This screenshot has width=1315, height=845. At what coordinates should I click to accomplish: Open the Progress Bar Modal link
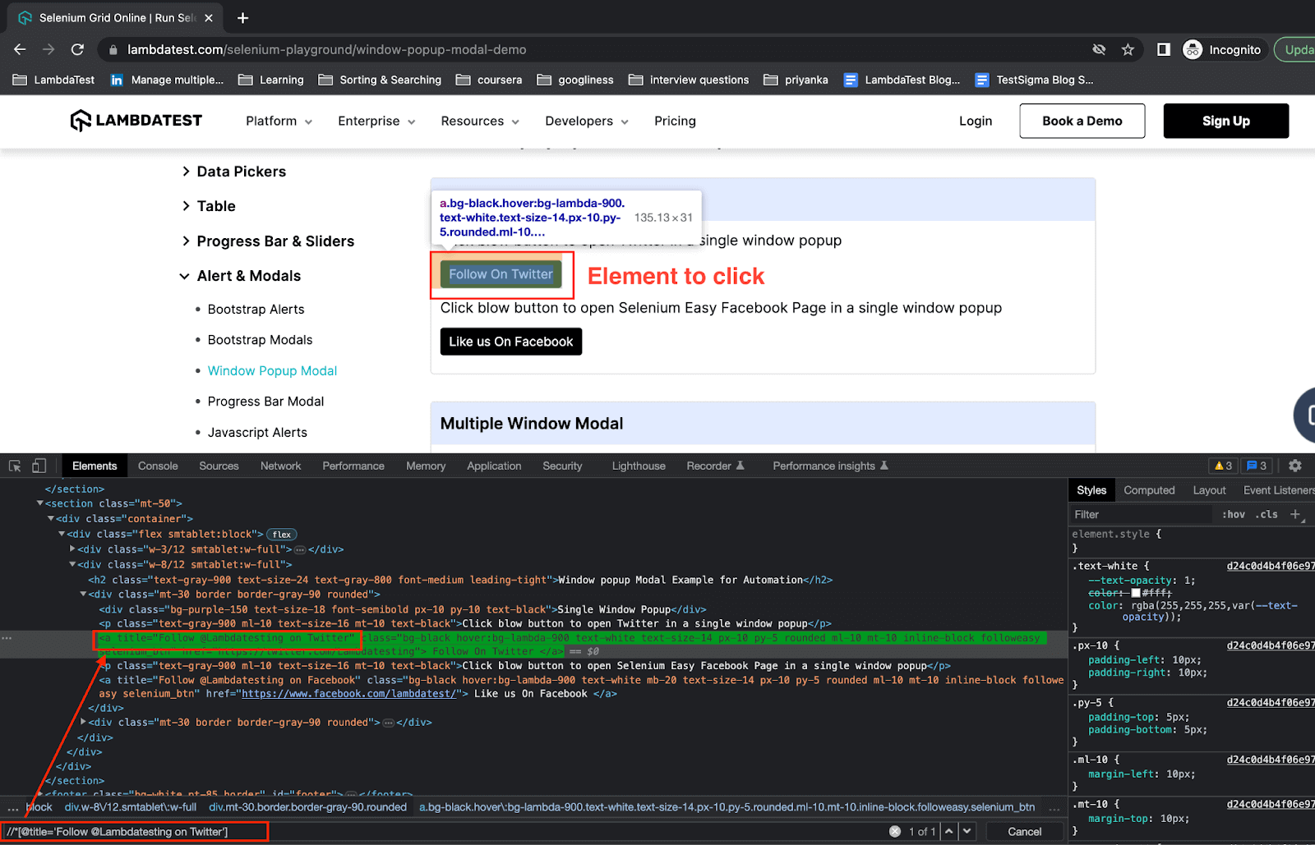click(x=265, y=402)
